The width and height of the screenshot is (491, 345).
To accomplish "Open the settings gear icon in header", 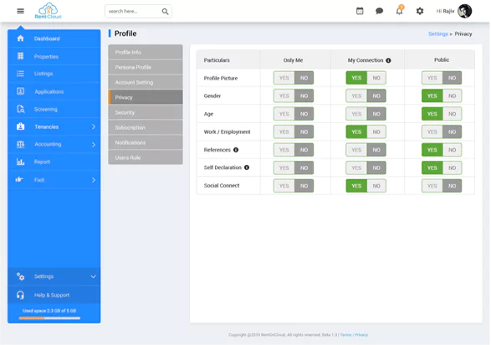I will pyautogui.click(x=420, y=11).
